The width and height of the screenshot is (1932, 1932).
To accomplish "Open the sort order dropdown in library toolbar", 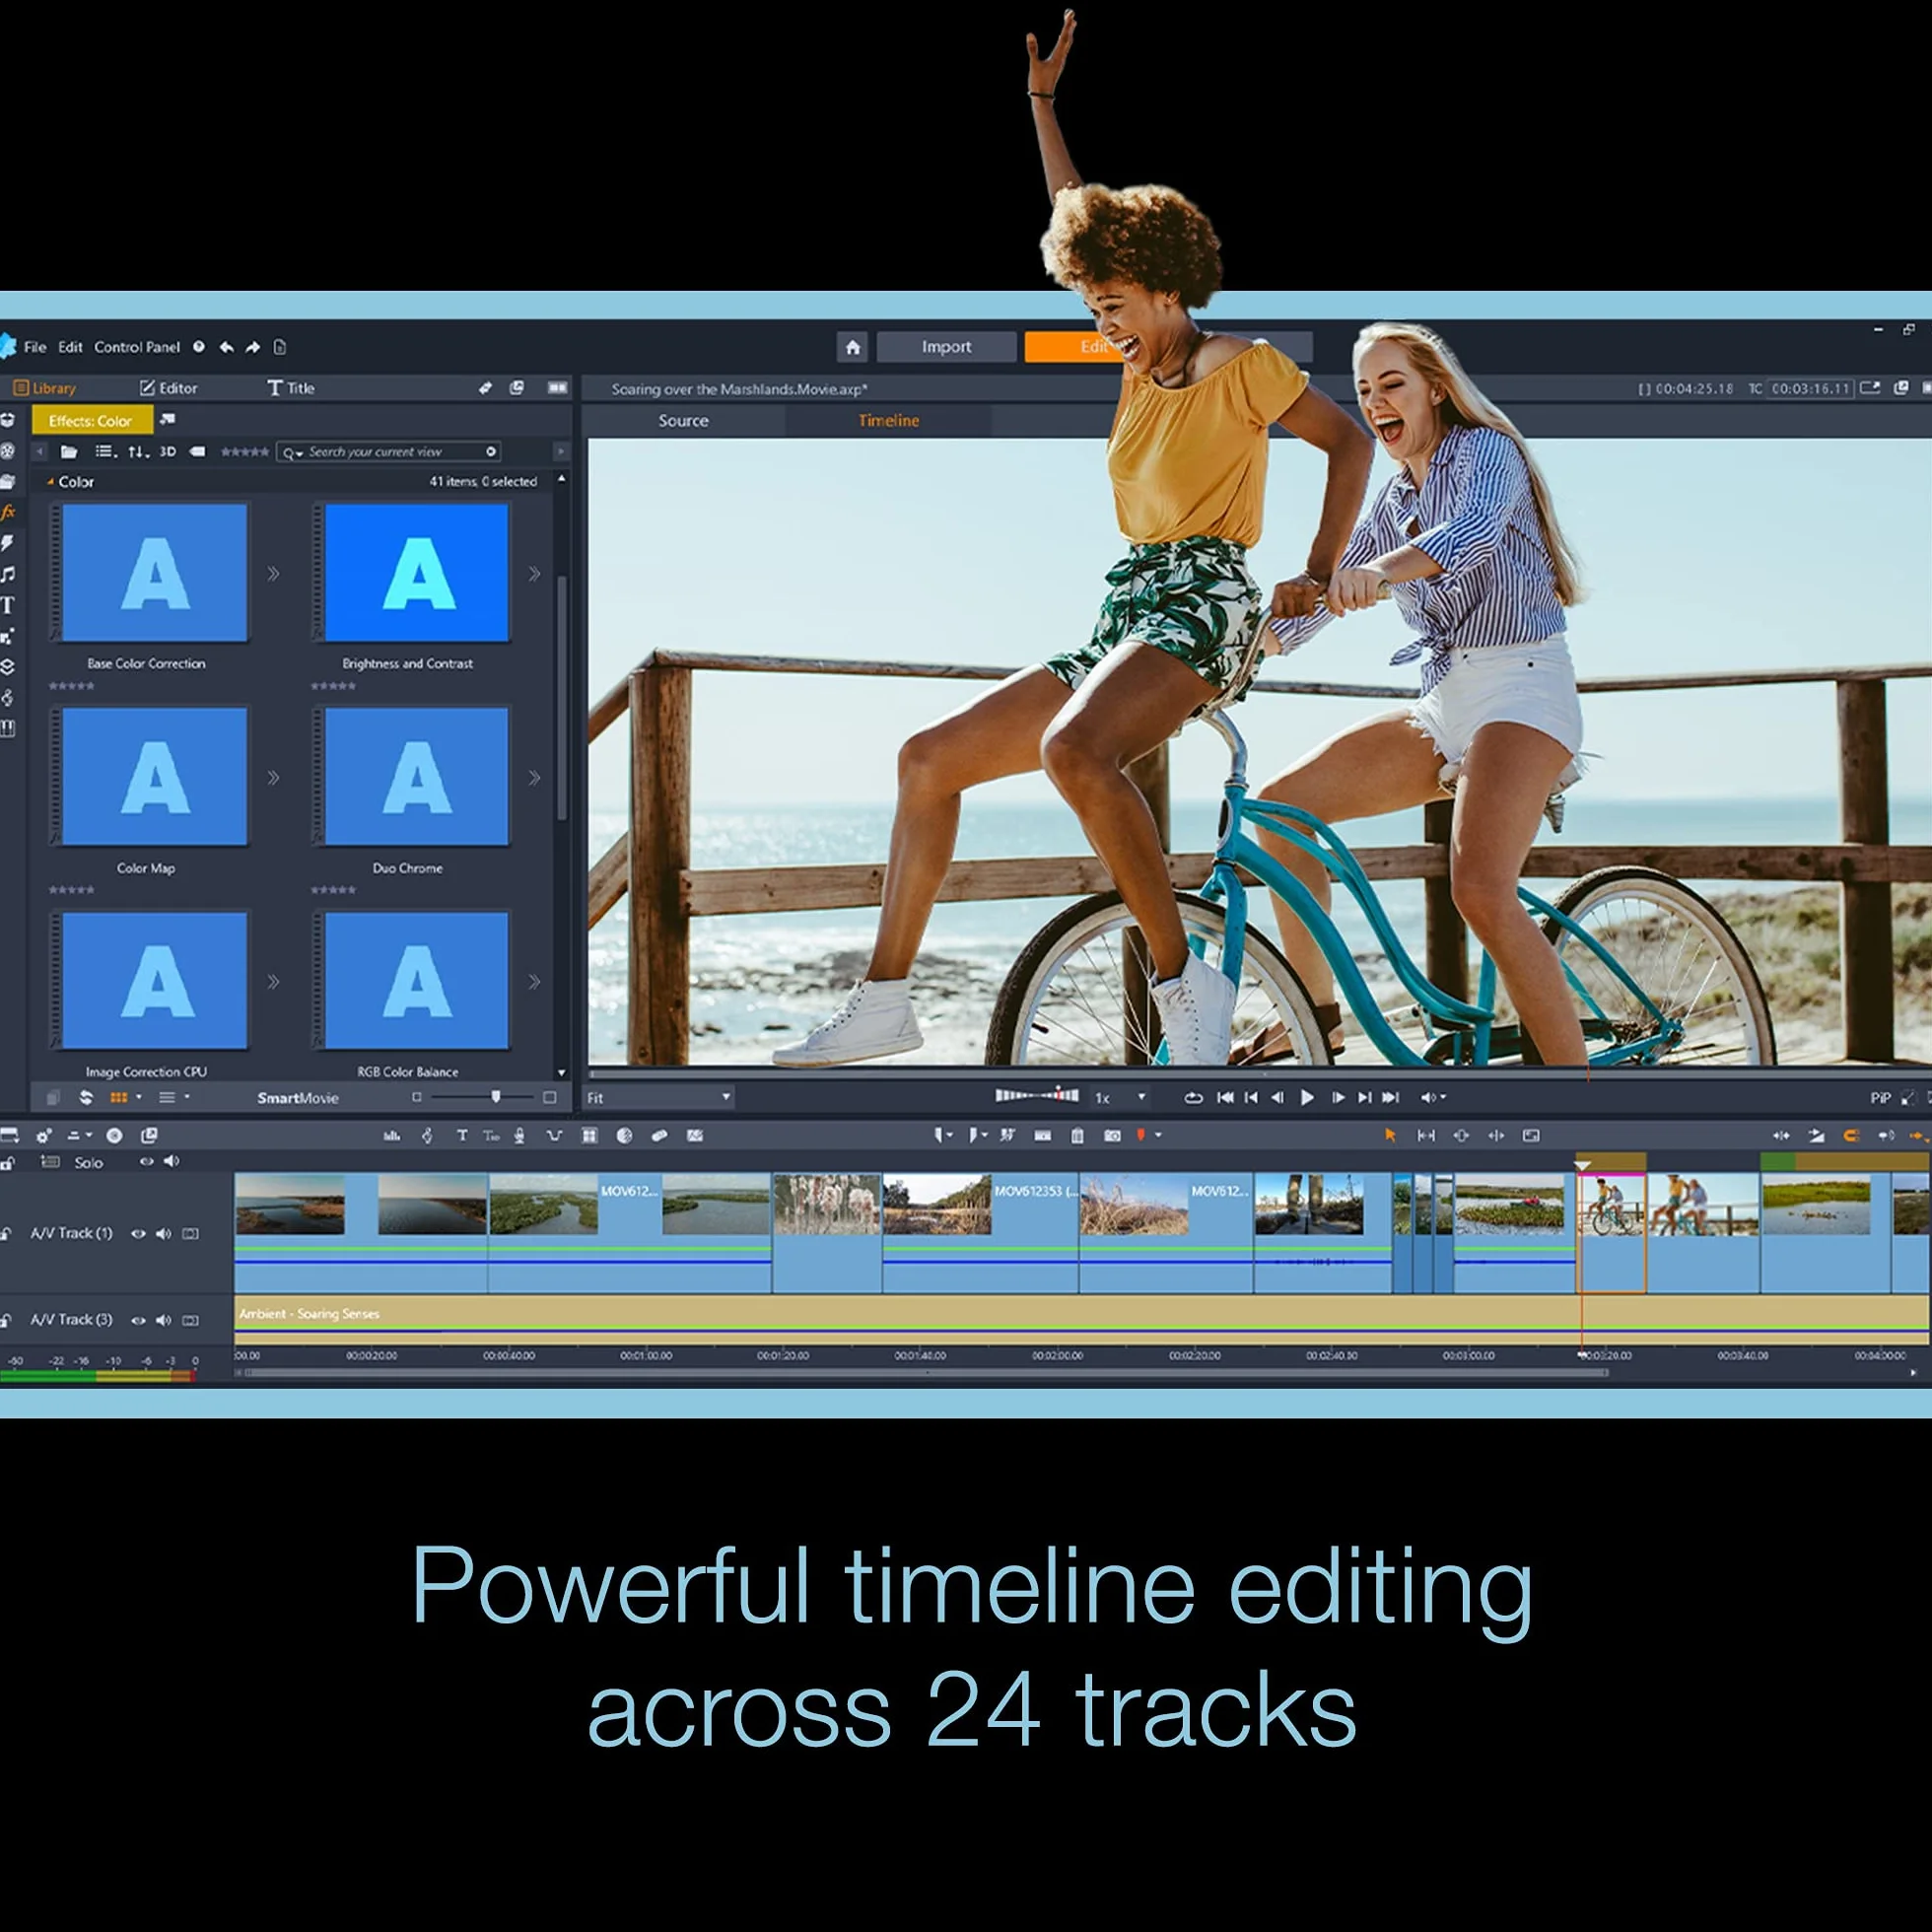I will coord(138,452).
